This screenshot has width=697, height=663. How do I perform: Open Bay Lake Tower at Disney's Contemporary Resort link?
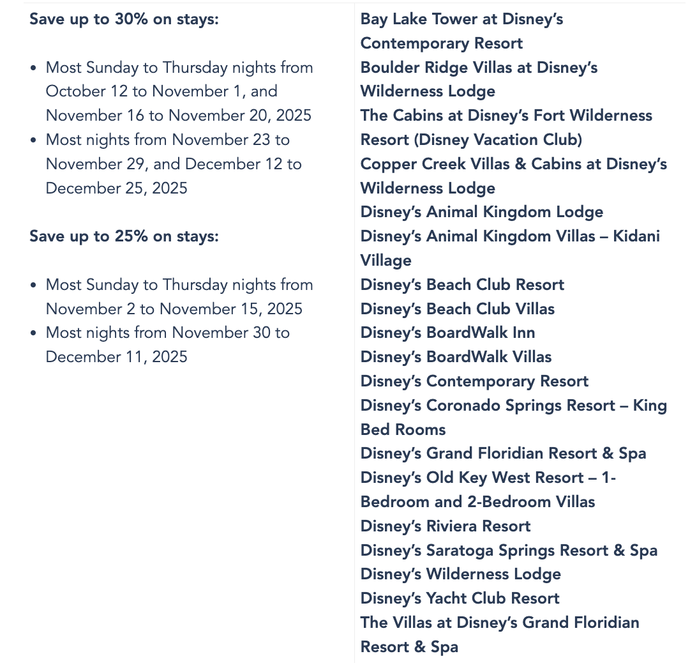(x=461, y=19)
